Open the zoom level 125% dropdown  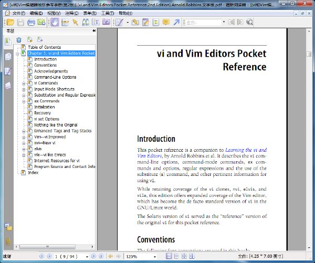tap(155, 257)
